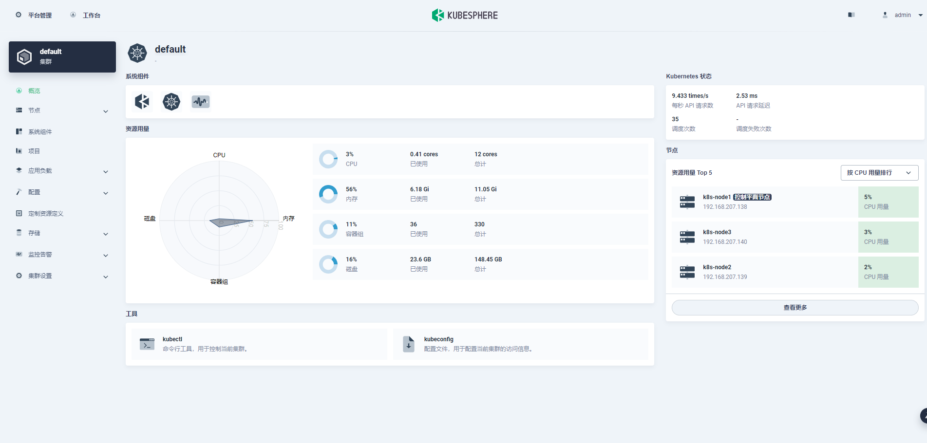Screen dimensions: 927x443
Task: Open 平台管理 in the top bar
Action: (40, 16)
